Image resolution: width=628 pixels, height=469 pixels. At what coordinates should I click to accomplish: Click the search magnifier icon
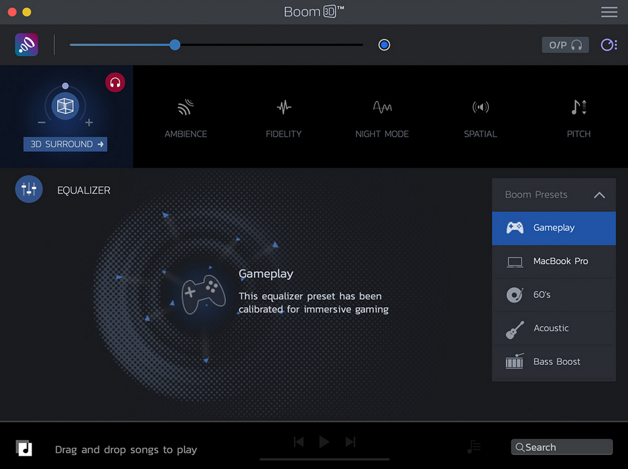click(520, 448)
